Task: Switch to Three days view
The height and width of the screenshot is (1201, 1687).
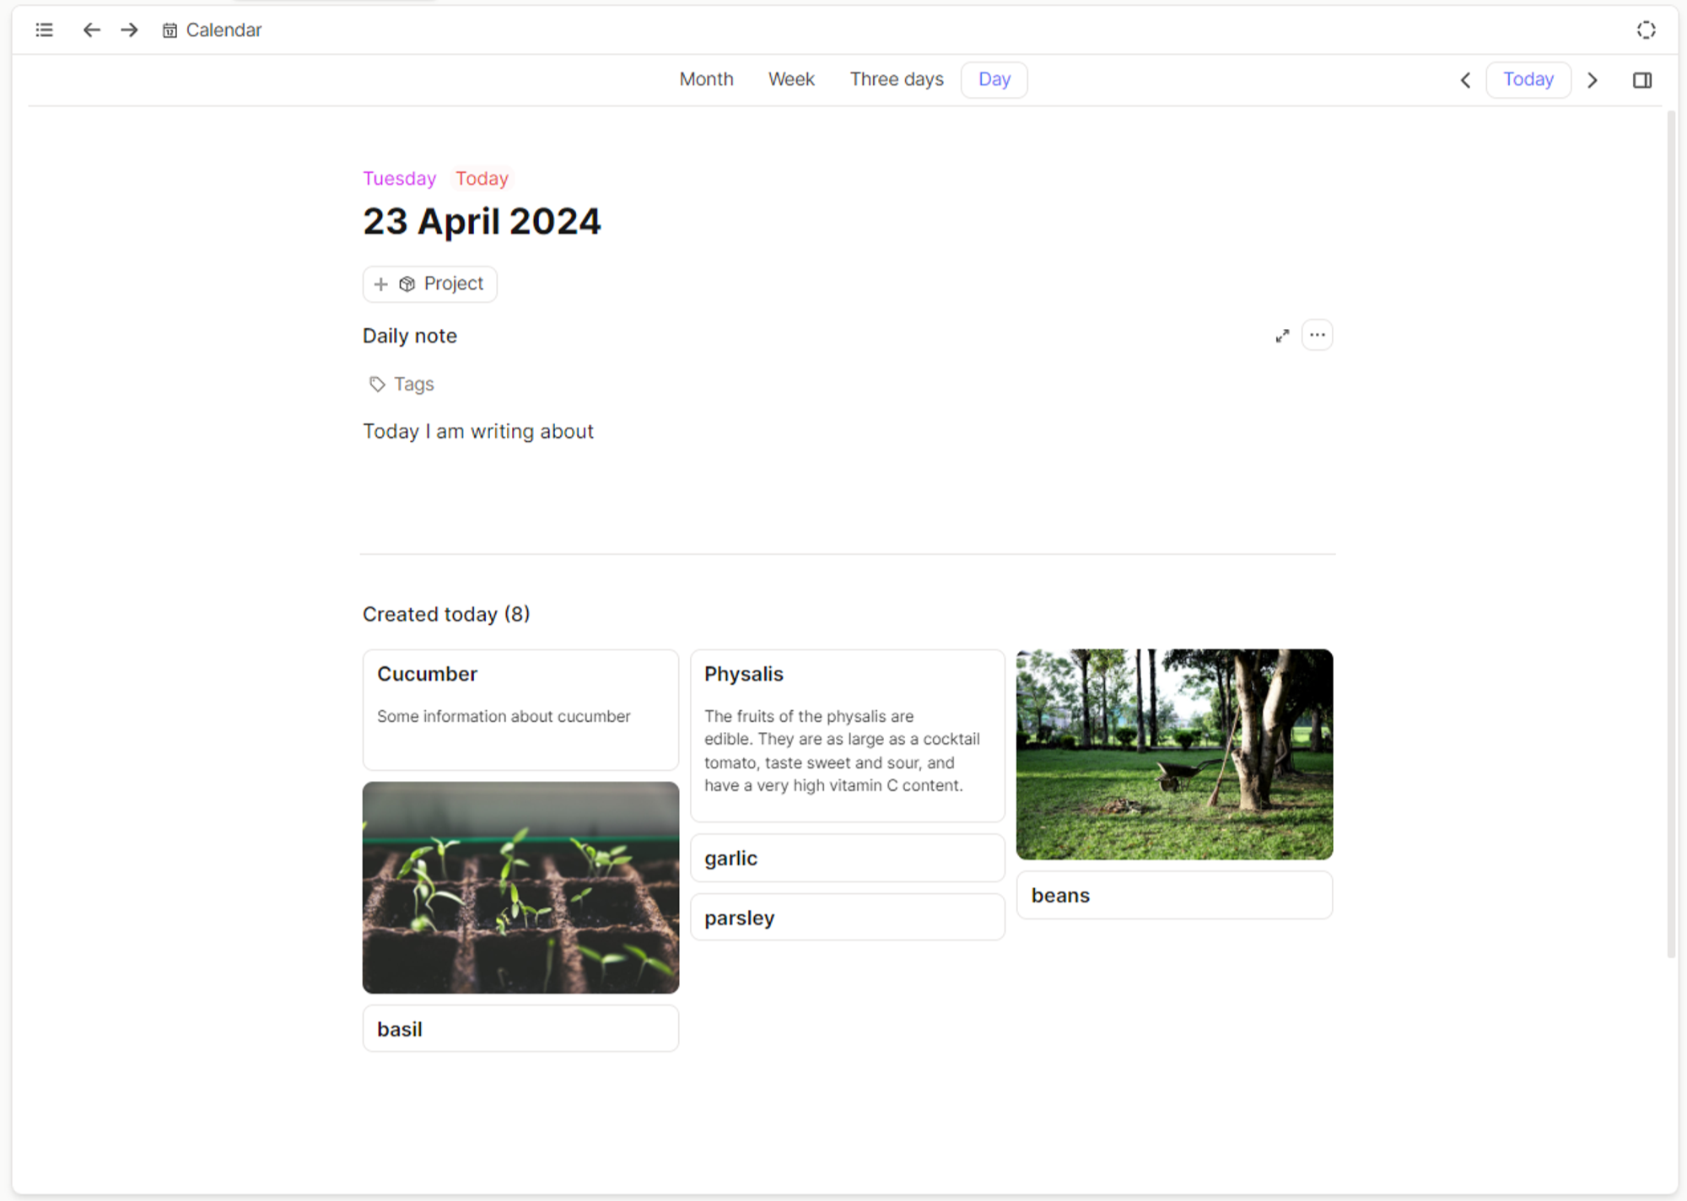Action: [x=897, y=79]
